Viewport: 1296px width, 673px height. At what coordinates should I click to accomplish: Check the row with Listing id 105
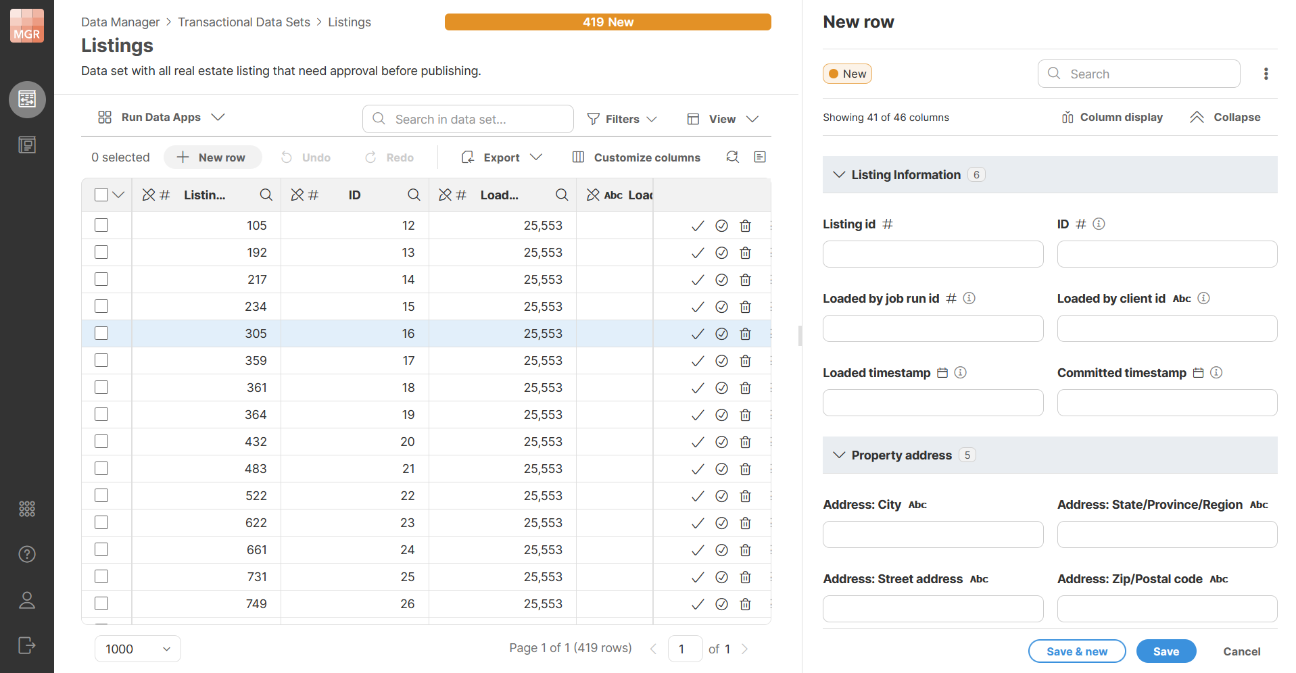pyautogui.click(x=101, y=225)
